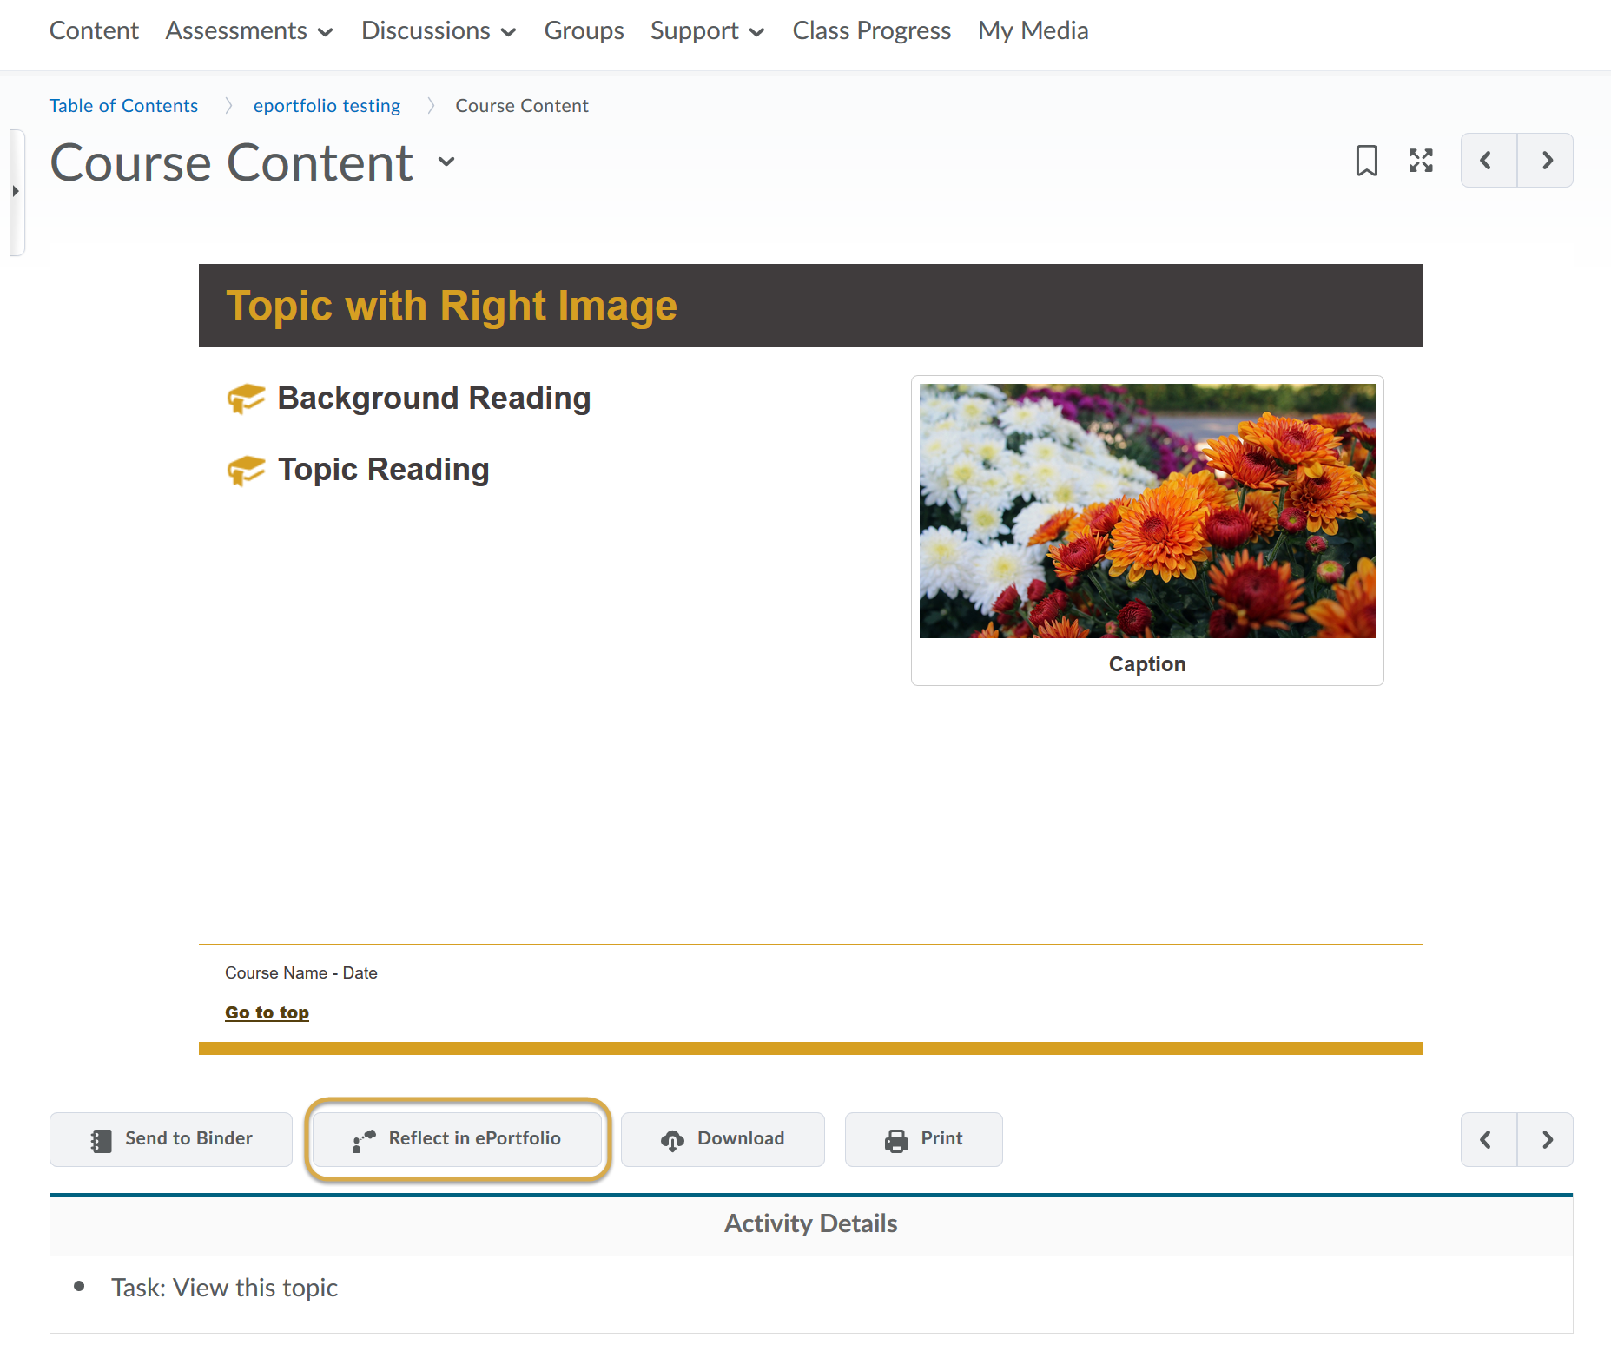Image resolution: width=1611 pixels, height=1358 pixels.
Task: Expand the Discussions menu
Action: pos(439,31)
